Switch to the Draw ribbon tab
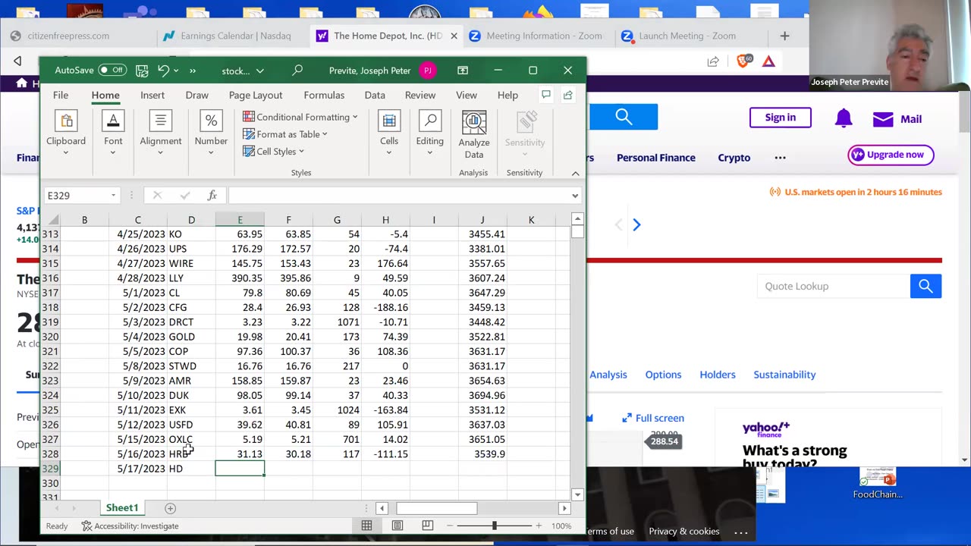Viewport: 971px width, 546px height. coord(197,95)
